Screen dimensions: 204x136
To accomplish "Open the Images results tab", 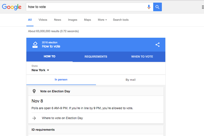I will pos(73,20).
